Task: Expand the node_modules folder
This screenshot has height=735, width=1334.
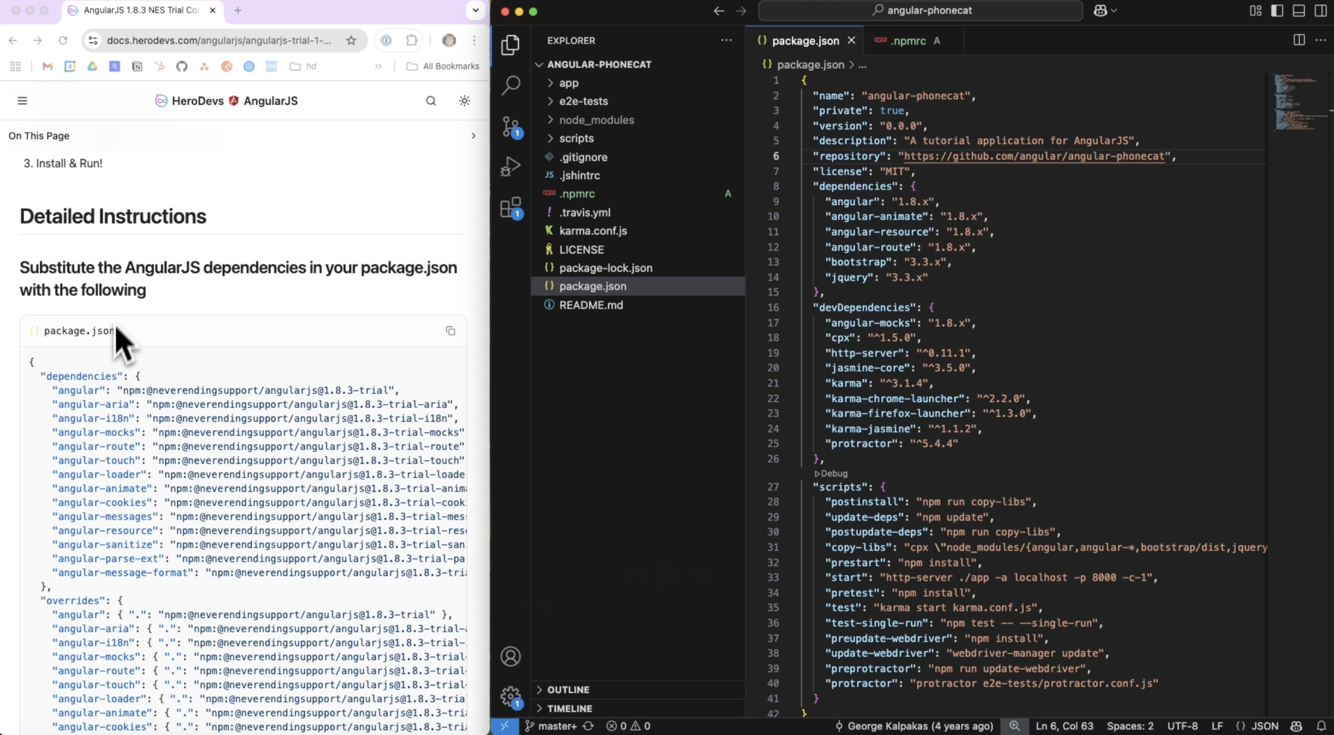Action: (596, 120)
